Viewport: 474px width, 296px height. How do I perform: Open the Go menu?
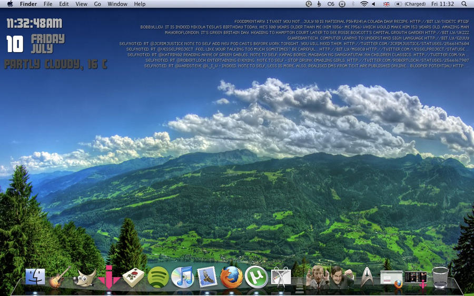97,4
